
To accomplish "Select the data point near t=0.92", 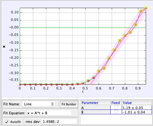I will [141, 11].
